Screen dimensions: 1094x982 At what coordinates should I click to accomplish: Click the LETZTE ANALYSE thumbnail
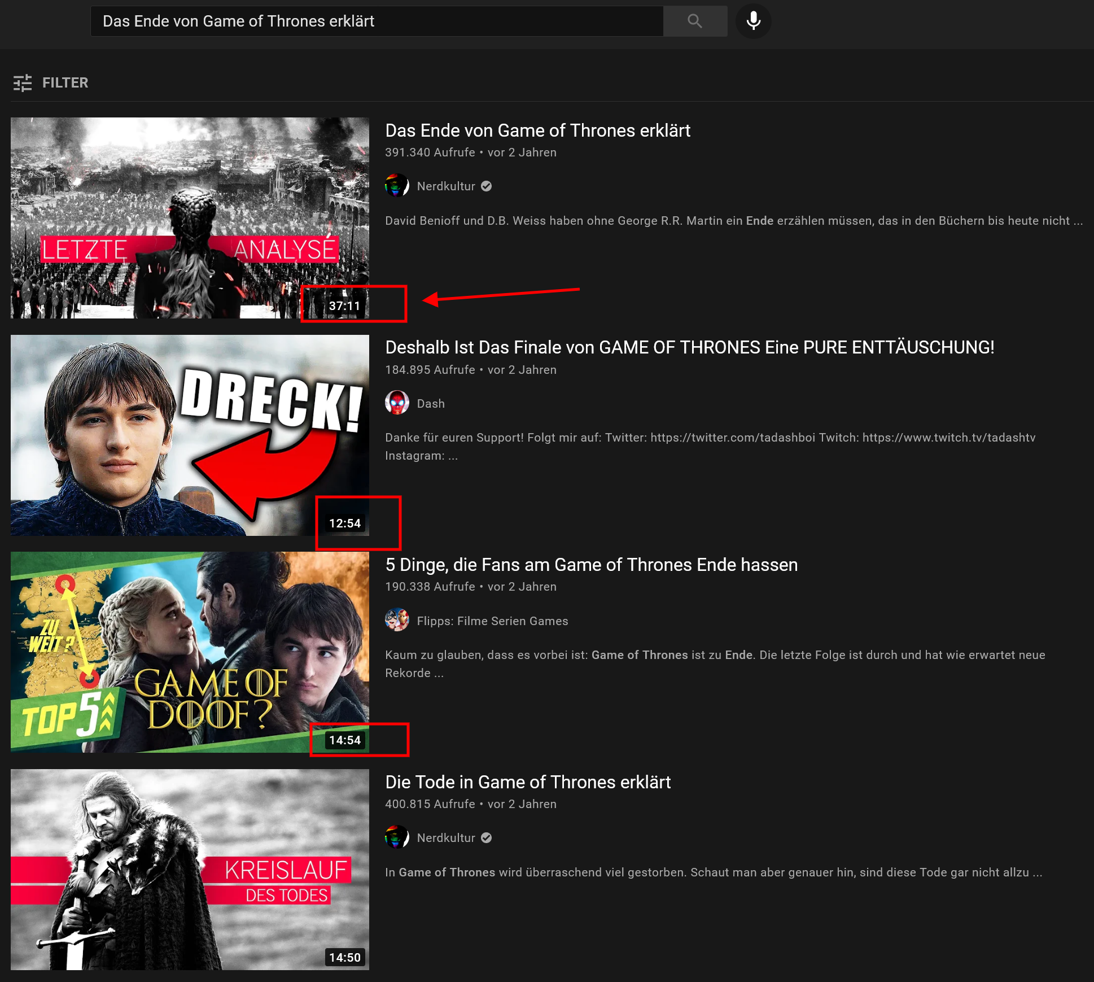tap(190, 217)
